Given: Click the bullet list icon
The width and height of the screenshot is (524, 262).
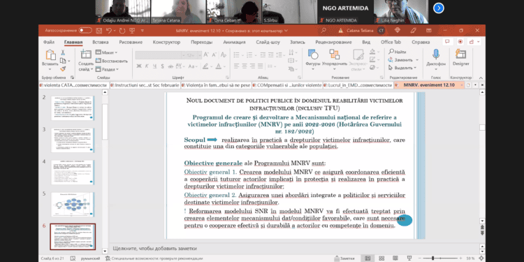Looking at the screenshot, I should 237,54.
